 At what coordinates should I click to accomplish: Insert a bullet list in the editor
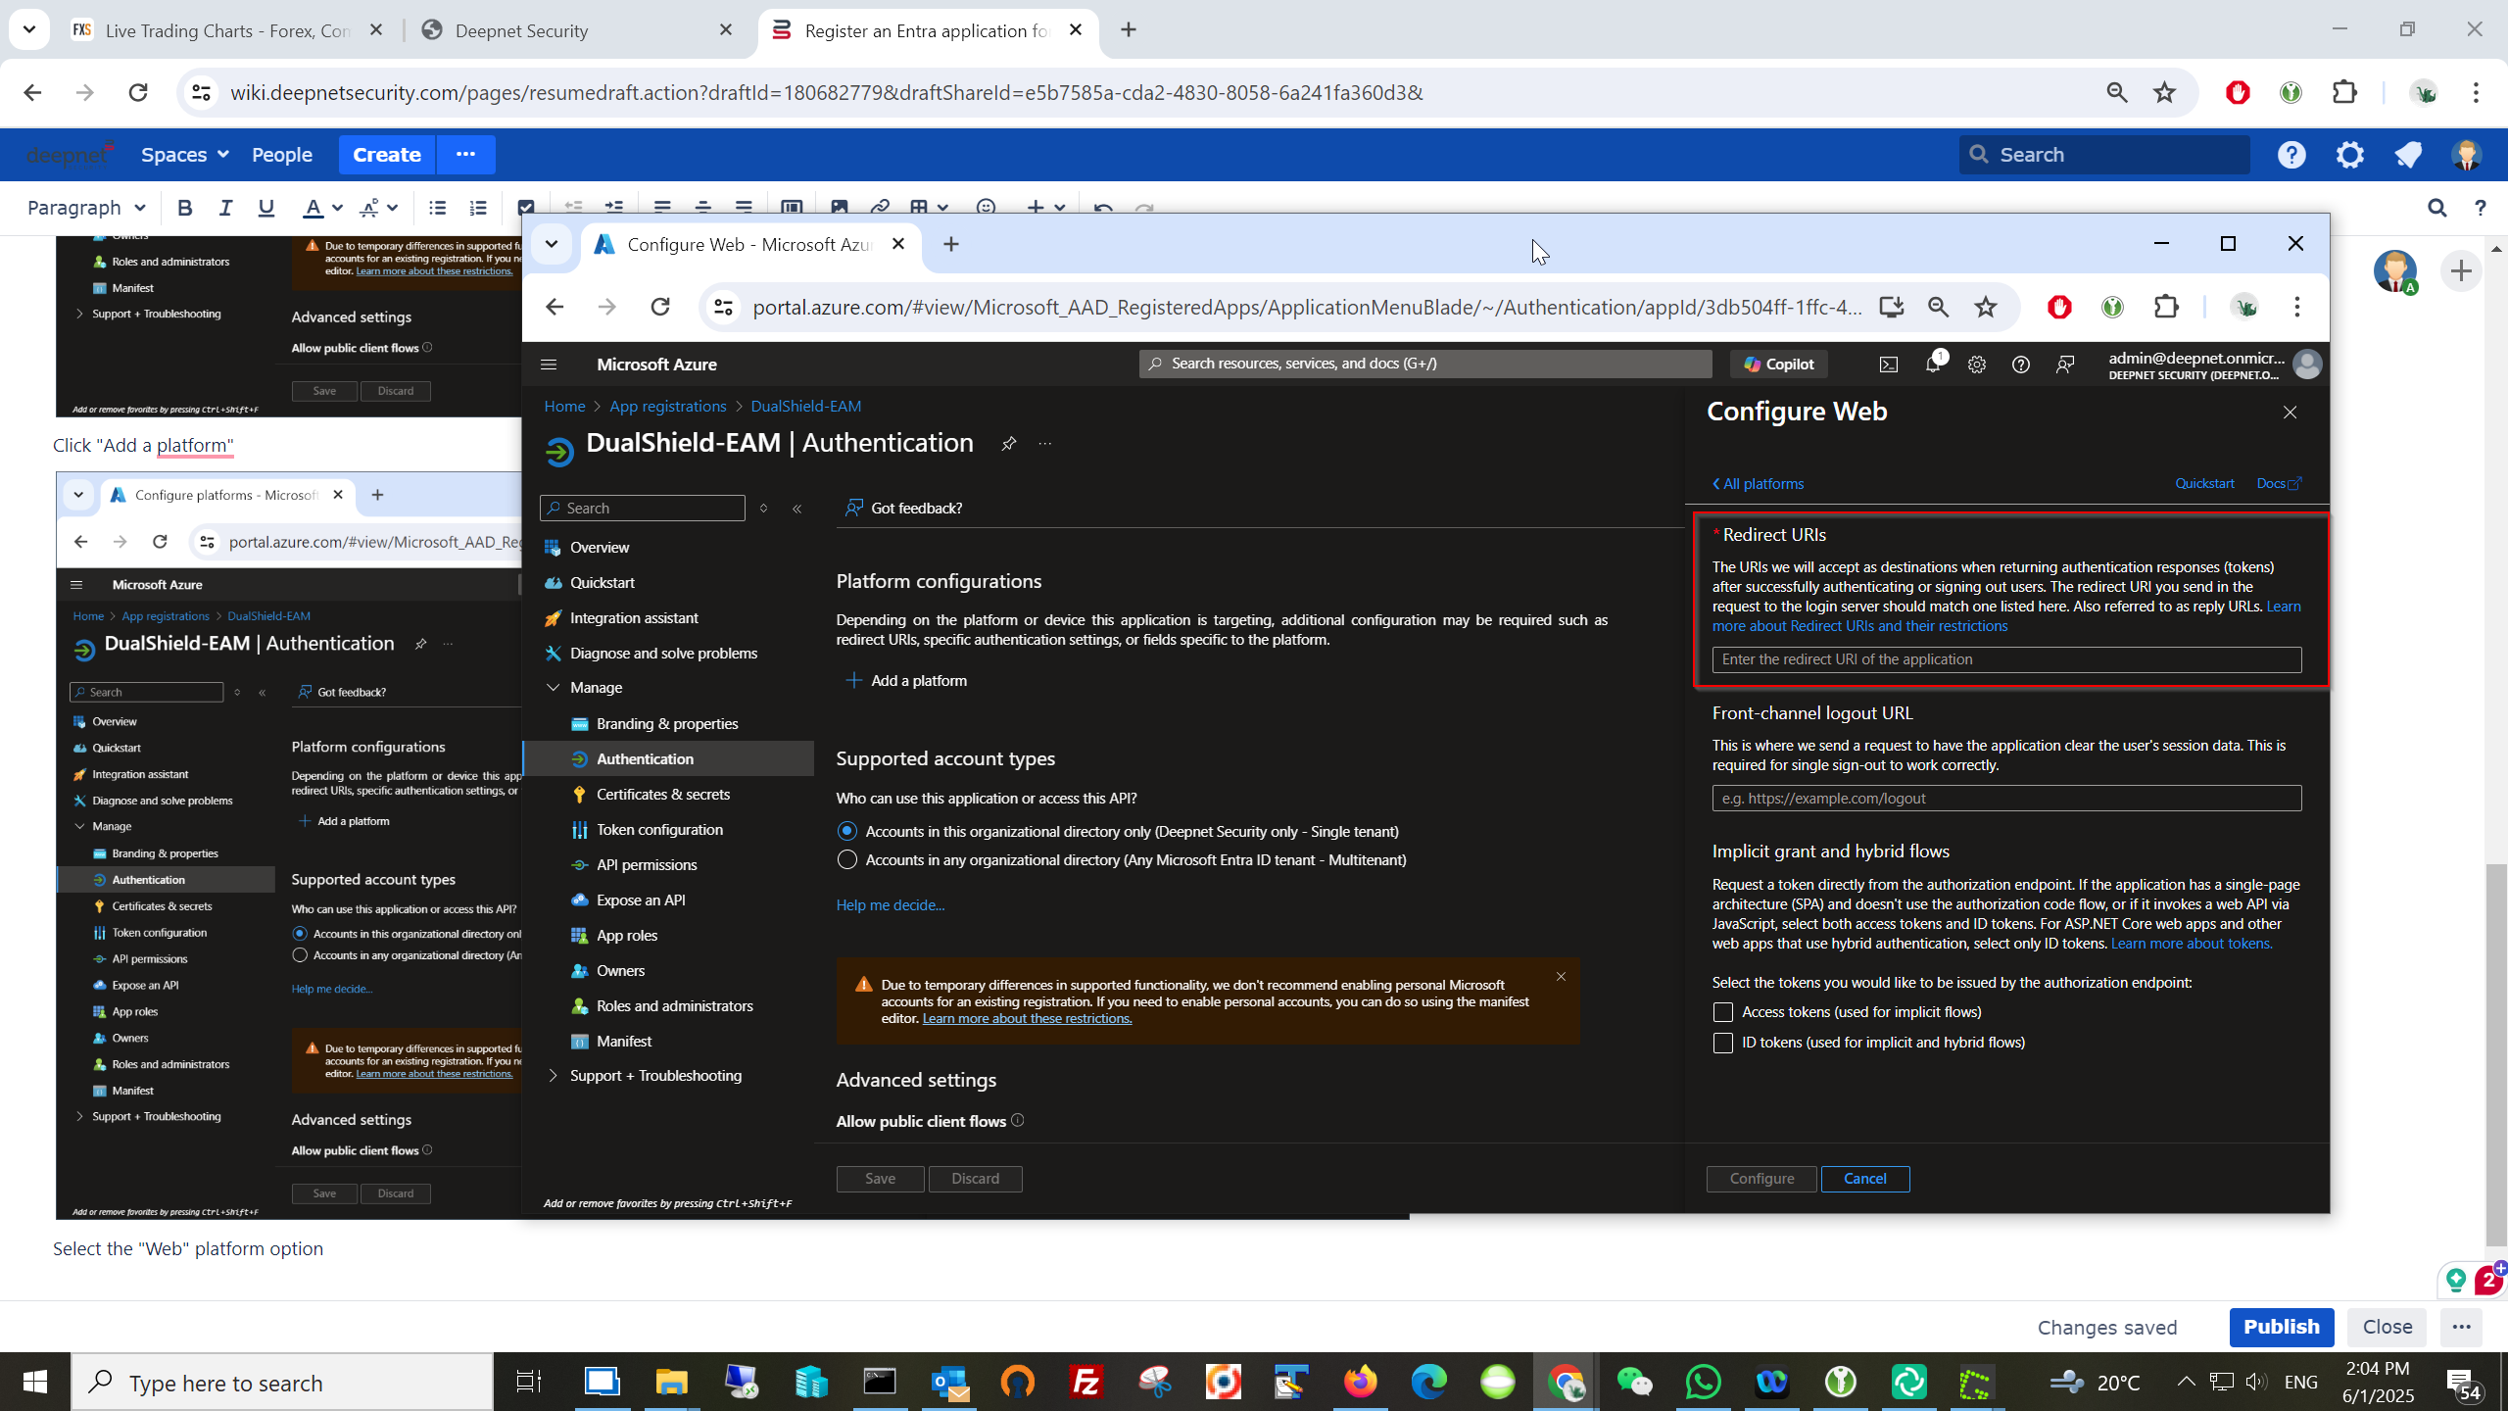[437, 208]
